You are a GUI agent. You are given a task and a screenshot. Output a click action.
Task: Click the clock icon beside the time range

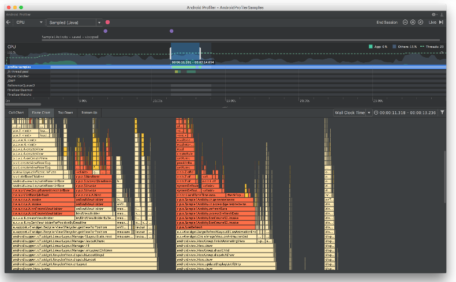click(x=376, y=112)
